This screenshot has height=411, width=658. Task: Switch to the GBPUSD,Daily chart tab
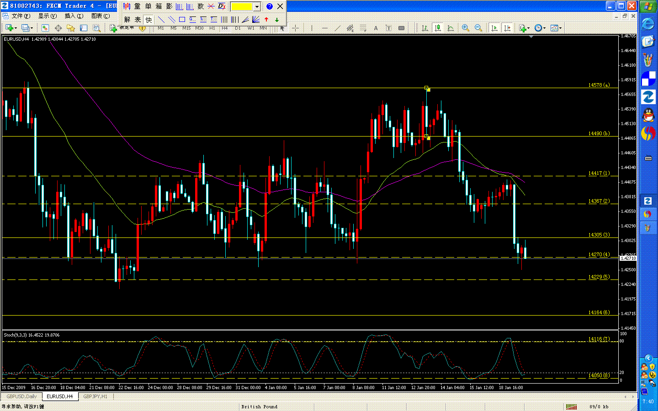click(21, 396)
